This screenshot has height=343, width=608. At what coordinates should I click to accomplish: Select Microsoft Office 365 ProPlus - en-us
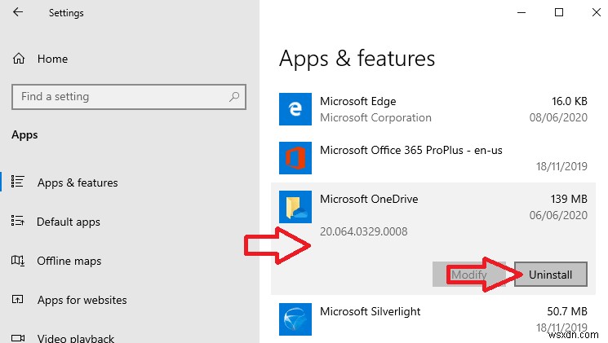(411, 150)
